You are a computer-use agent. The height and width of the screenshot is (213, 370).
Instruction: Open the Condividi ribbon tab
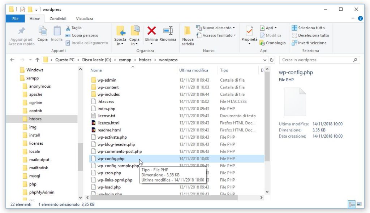coord(58,19)
